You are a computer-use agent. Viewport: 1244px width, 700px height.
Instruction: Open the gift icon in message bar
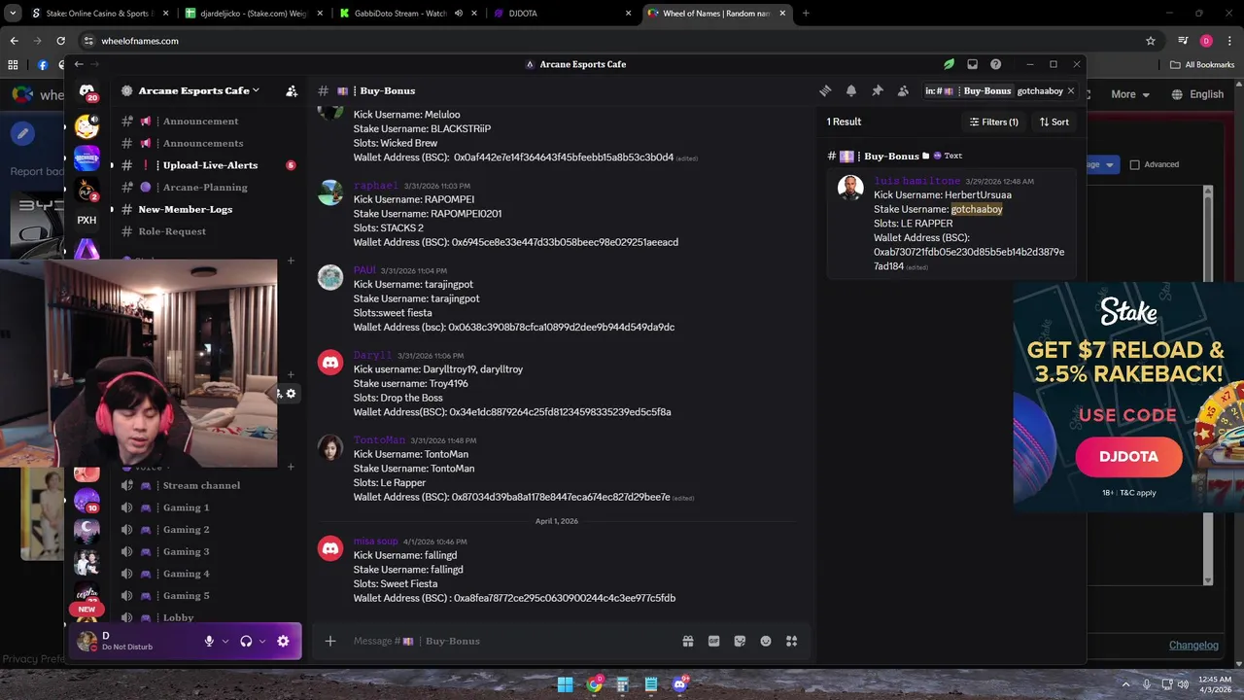pos(688,641)
